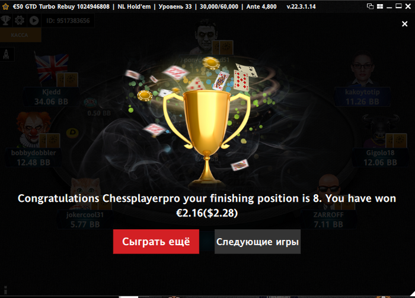Image resolution: width=415 pixels, height=298 pixels.
Task: Open the settings gear icon
Action: click(20, 20)
